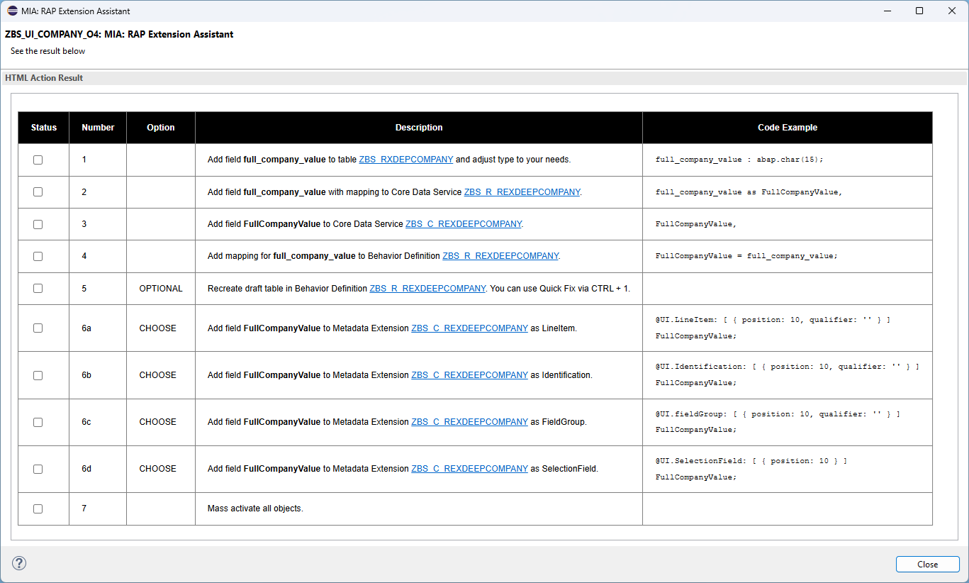
Task: Open ZBS_R_REXDEEPCOMPANY link in step 2
Action: [x=522, y=192]
